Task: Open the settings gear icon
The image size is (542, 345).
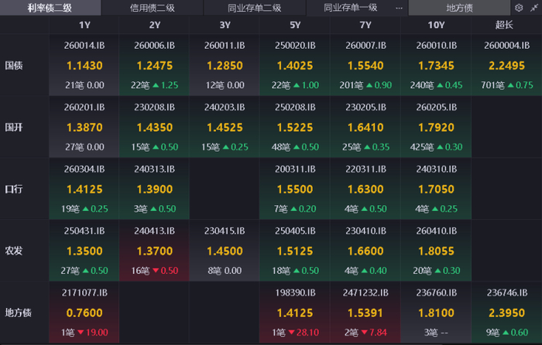Action: (519, 8)
